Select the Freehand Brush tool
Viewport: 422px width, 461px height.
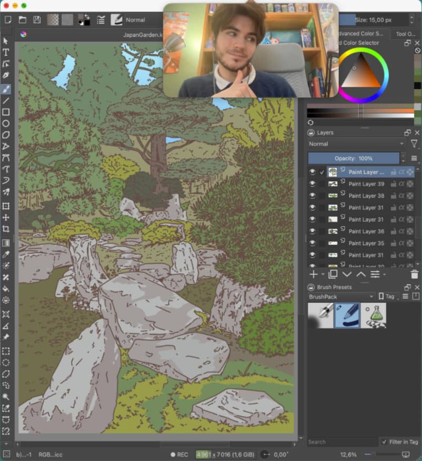[x=6, y=88]
